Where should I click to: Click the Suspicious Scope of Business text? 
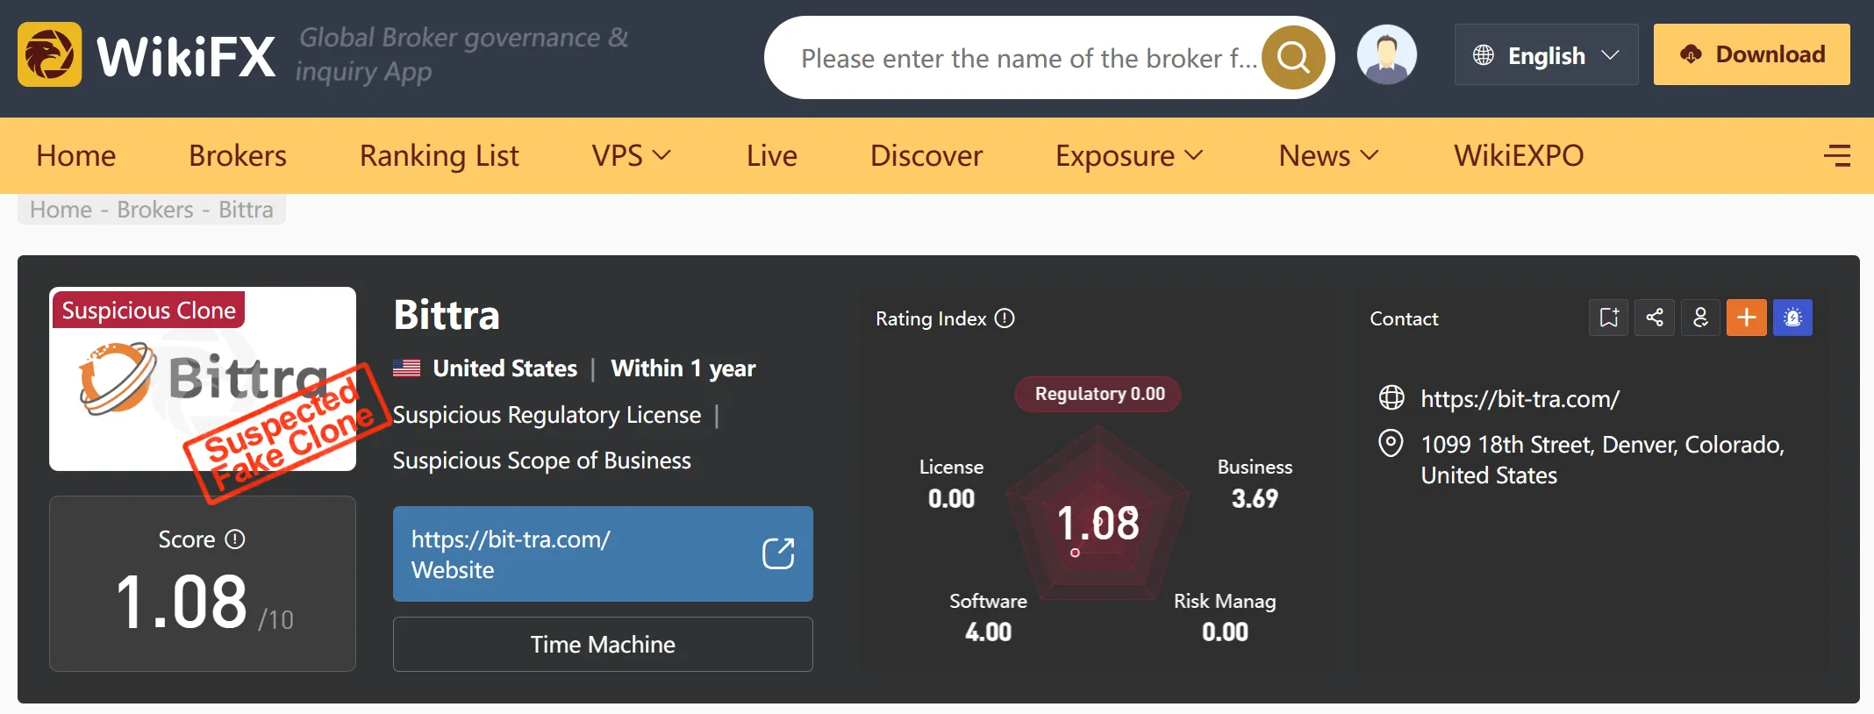(542, 461)
